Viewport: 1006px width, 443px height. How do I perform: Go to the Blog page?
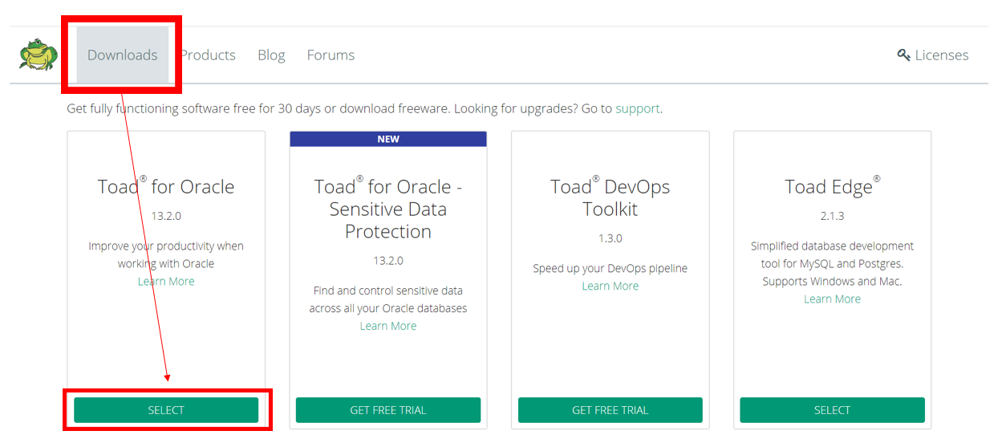(271, 55)
